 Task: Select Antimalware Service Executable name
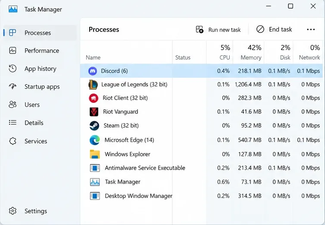(145, 168)
